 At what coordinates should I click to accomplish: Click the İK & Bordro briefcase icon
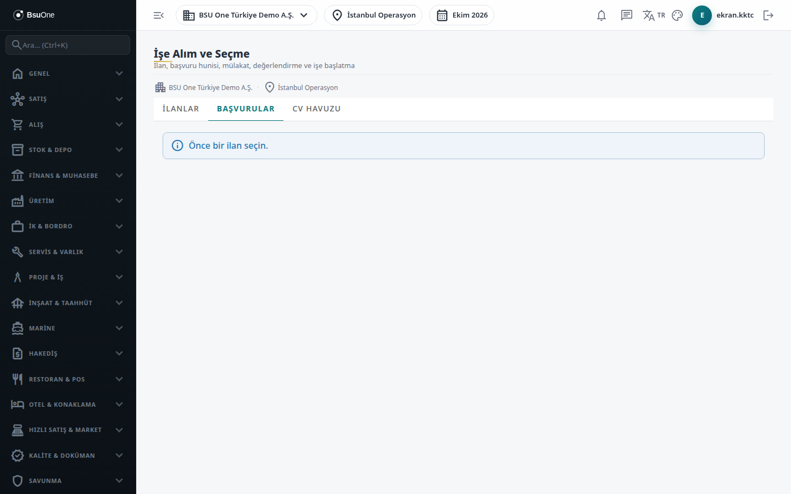18,226
